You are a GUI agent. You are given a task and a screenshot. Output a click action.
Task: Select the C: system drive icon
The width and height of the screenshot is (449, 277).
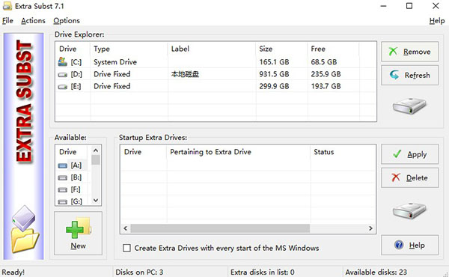coord(62,61)
